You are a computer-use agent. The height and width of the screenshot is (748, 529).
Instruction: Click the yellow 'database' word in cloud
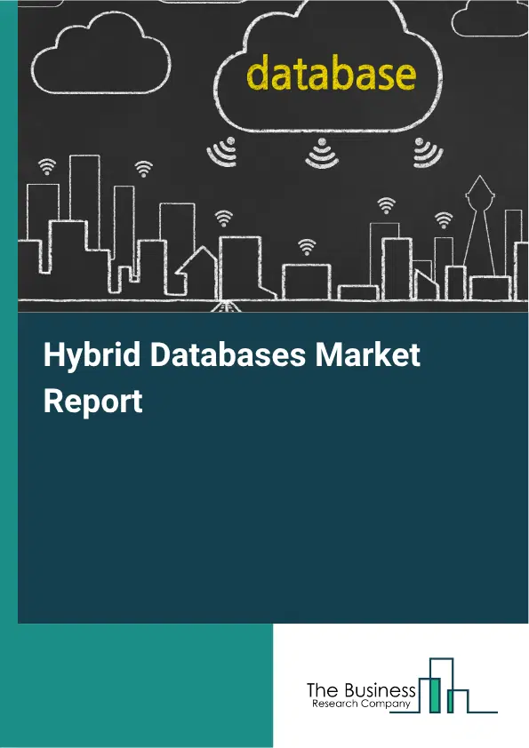[332, 74]
